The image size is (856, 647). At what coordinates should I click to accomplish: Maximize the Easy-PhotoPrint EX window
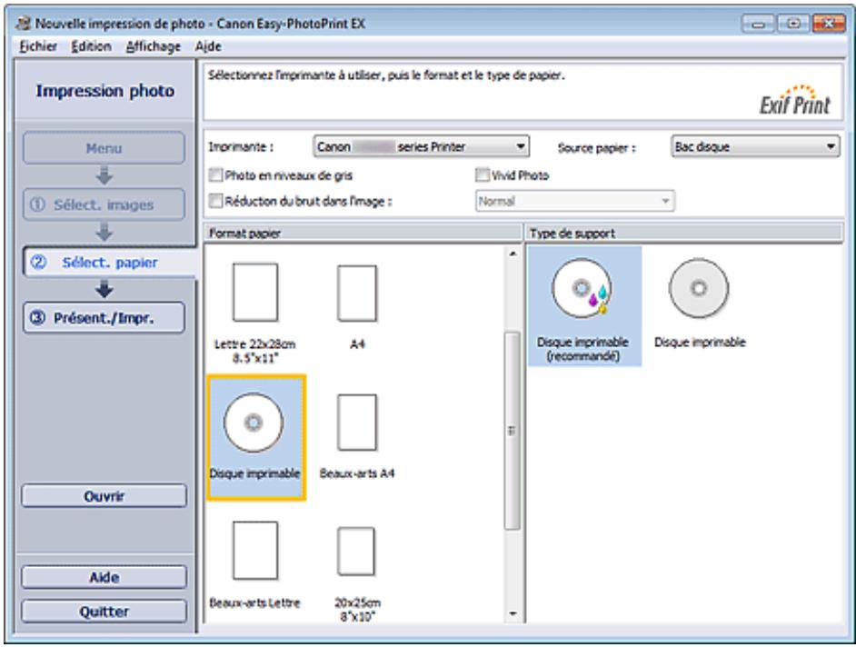[793, 24]
